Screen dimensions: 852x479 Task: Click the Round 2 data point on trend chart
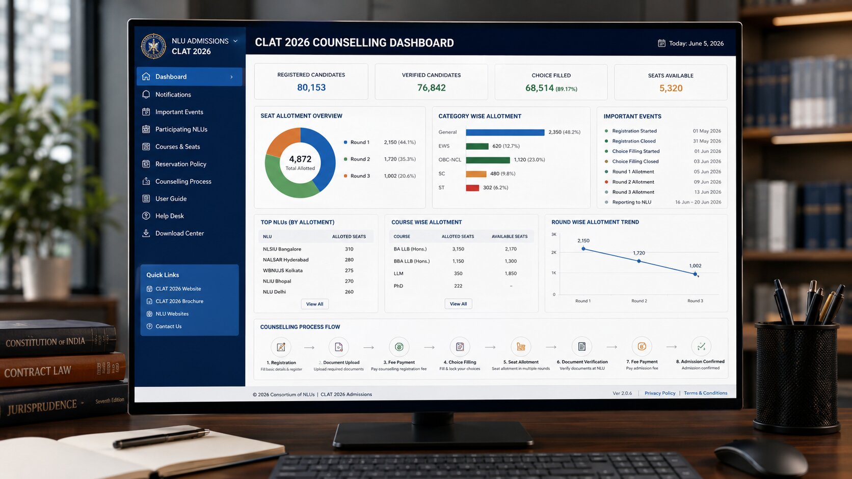pyautogui.click(x=639, y=261)
